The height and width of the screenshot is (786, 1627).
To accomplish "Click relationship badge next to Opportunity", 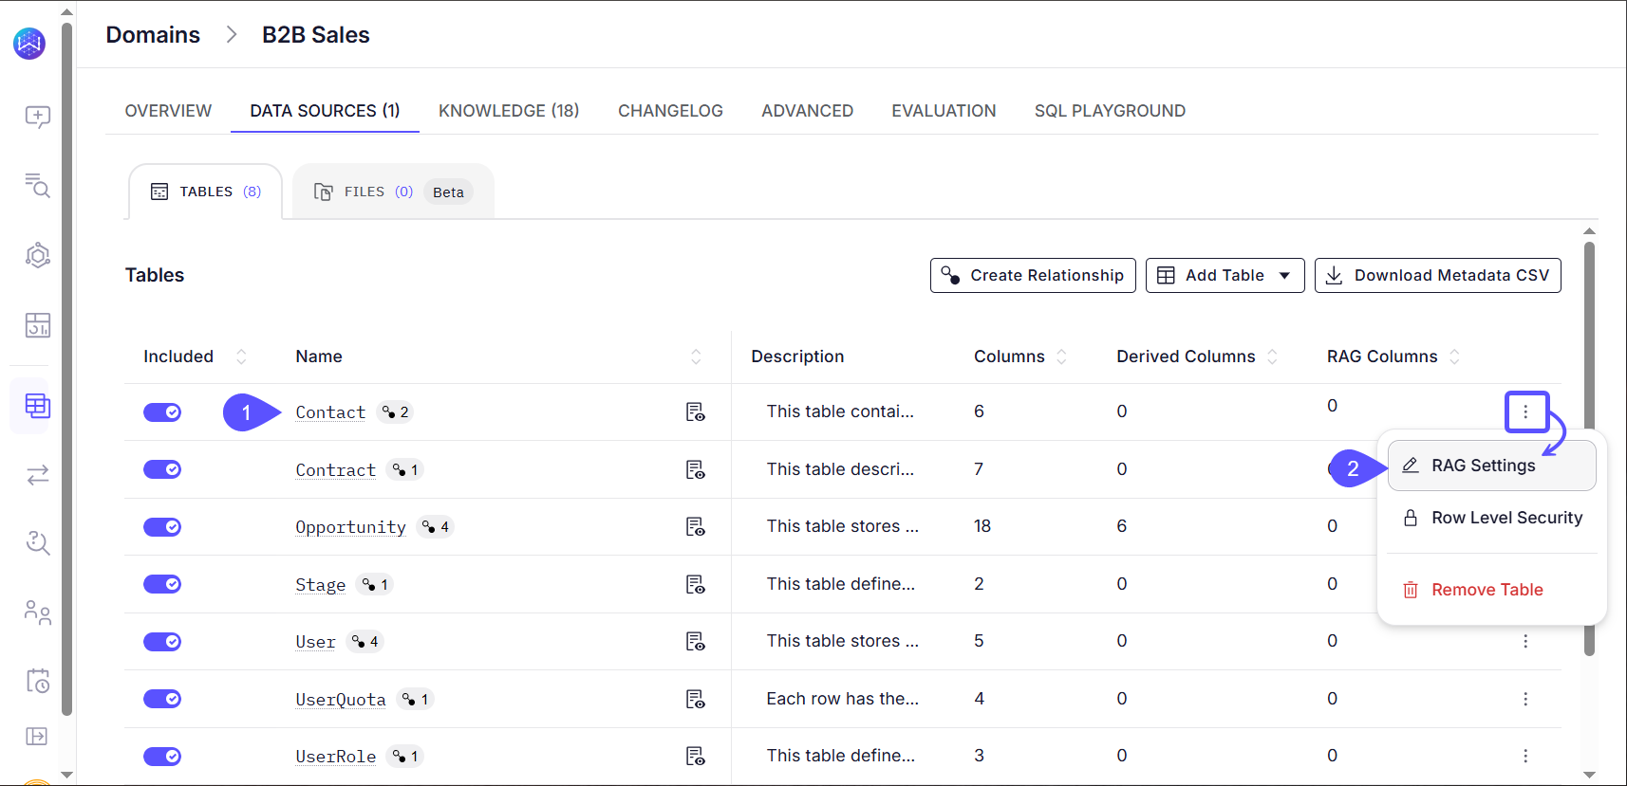I will click(x=436, y=526).
